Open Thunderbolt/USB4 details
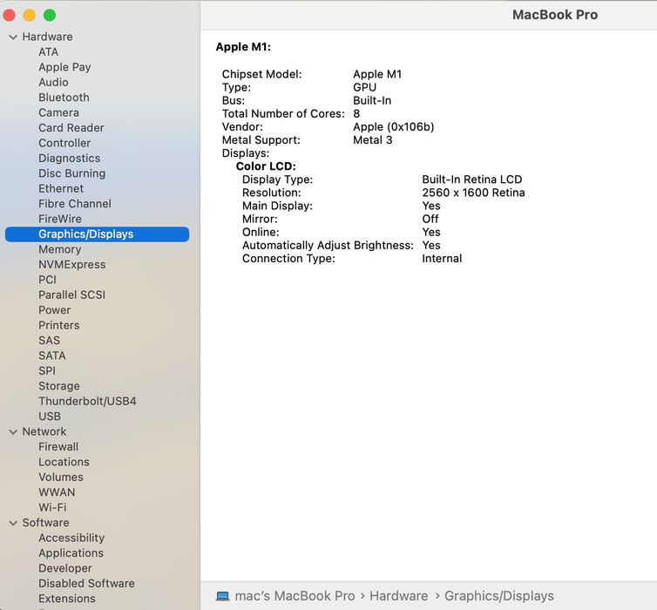 (87, 401)
